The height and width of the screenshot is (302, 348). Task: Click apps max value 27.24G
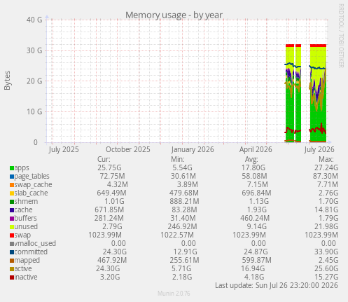click(x=326, y=168)
